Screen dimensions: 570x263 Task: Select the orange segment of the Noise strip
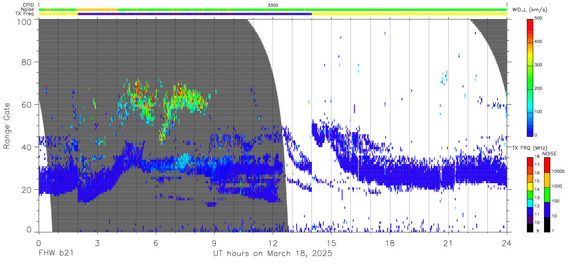[97, 9]
